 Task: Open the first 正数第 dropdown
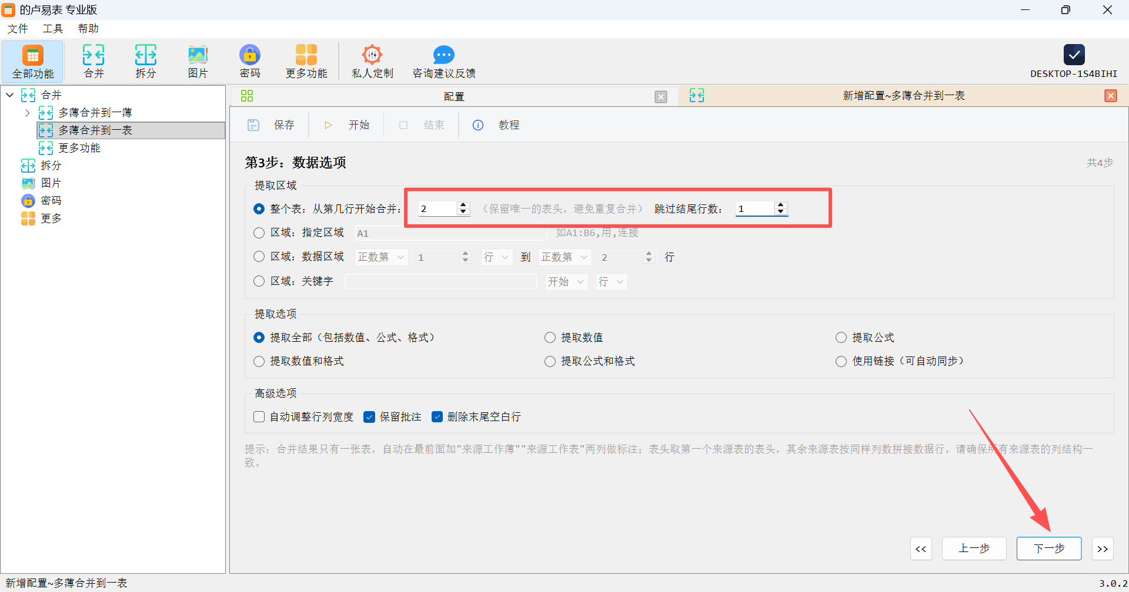[381, 257]
